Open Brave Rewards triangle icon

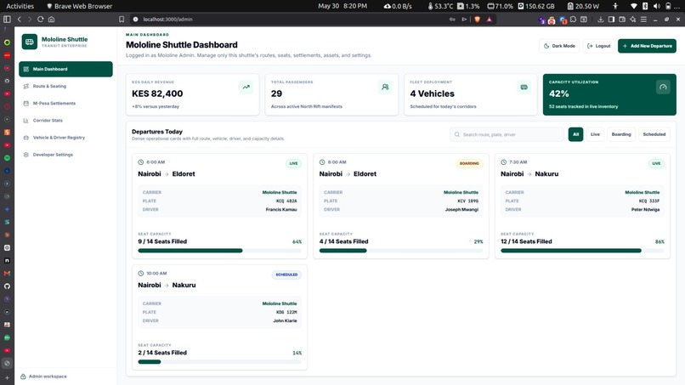490,20
